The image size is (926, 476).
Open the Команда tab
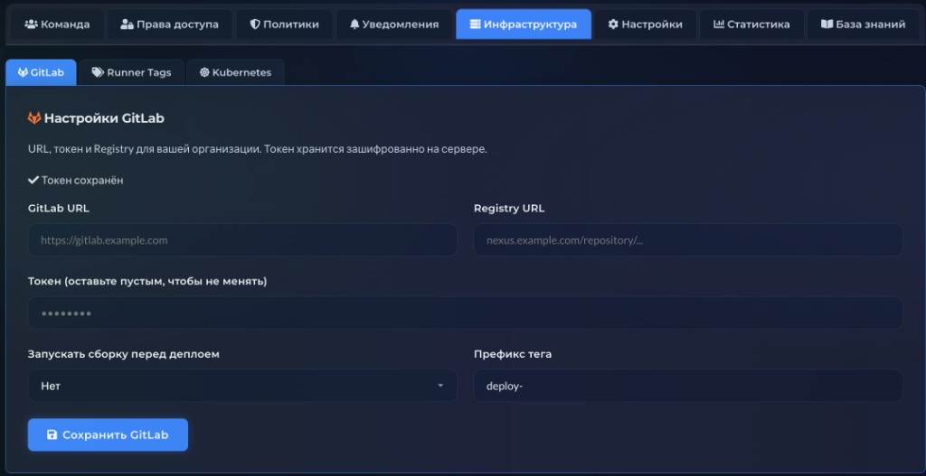click(x=57, y=24)
